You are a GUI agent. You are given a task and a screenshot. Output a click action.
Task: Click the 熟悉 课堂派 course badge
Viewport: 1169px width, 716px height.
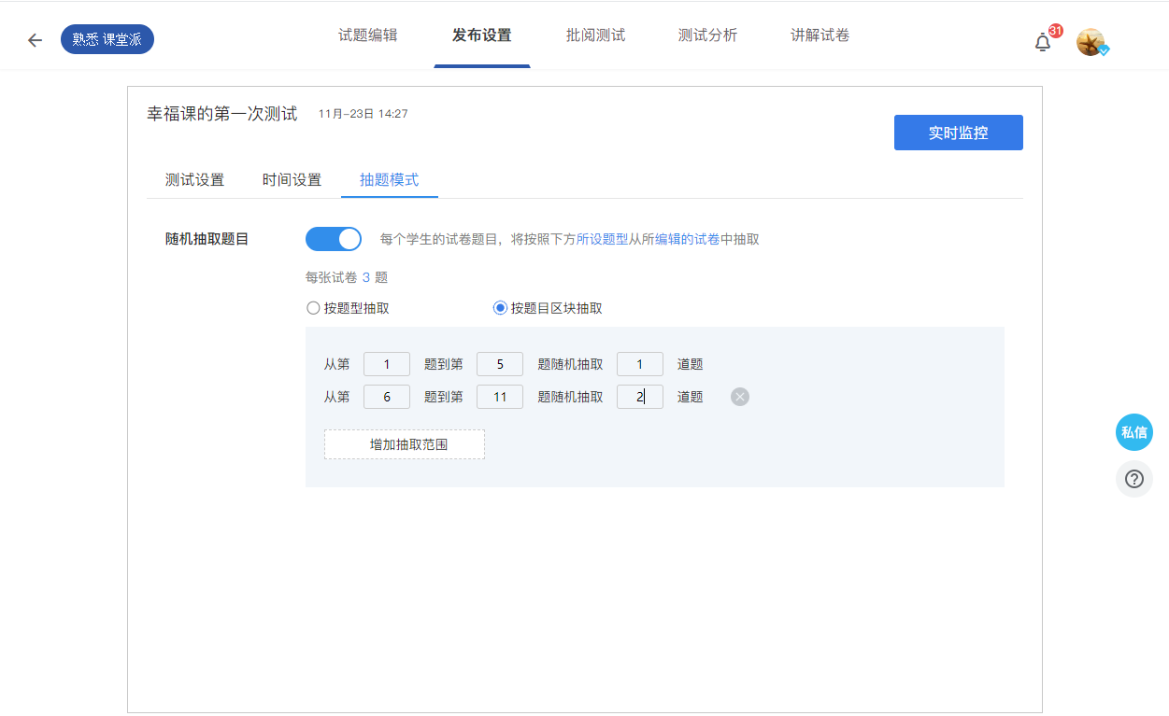click(107, 39)
